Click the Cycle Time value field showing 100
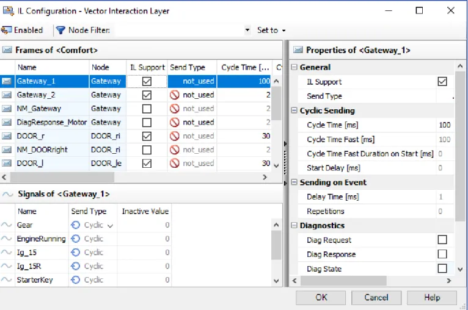 coord(445,125)
